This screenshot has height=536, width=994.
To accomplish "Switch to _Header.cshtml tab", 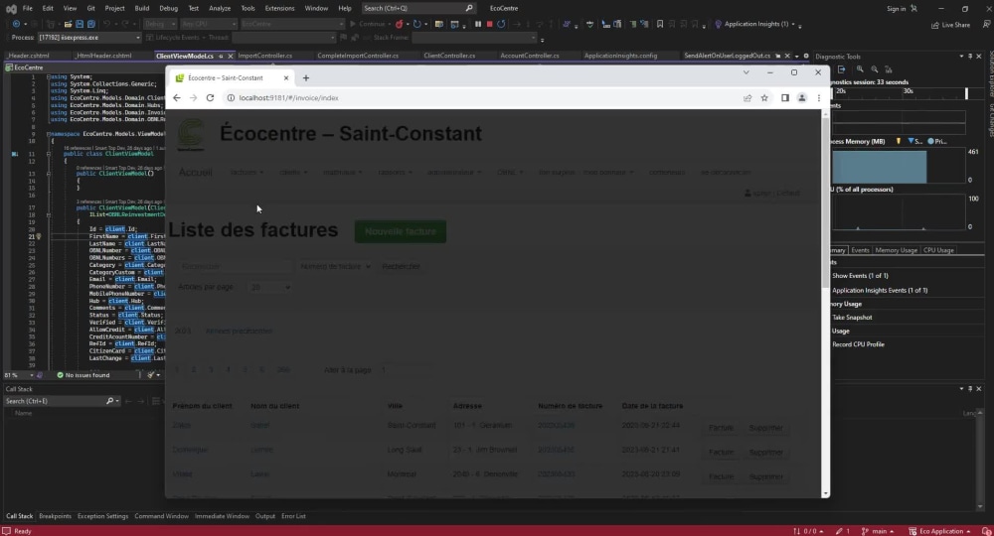I will click(x=29, y=56).
